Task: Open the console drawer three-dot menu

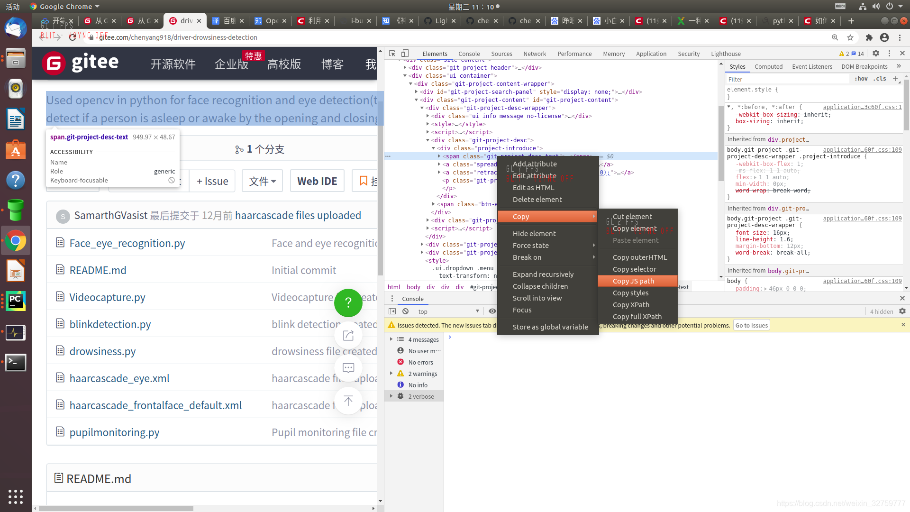Action: point(392,299)
